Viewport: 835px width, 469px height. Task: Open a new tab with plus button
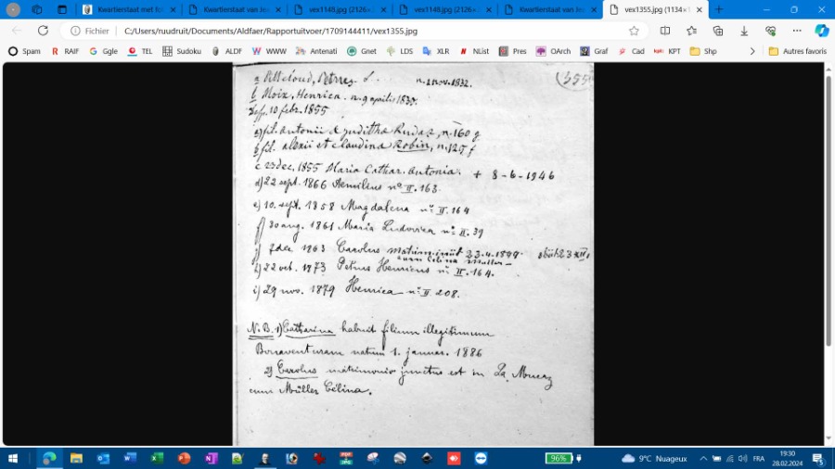pos(718,9)
